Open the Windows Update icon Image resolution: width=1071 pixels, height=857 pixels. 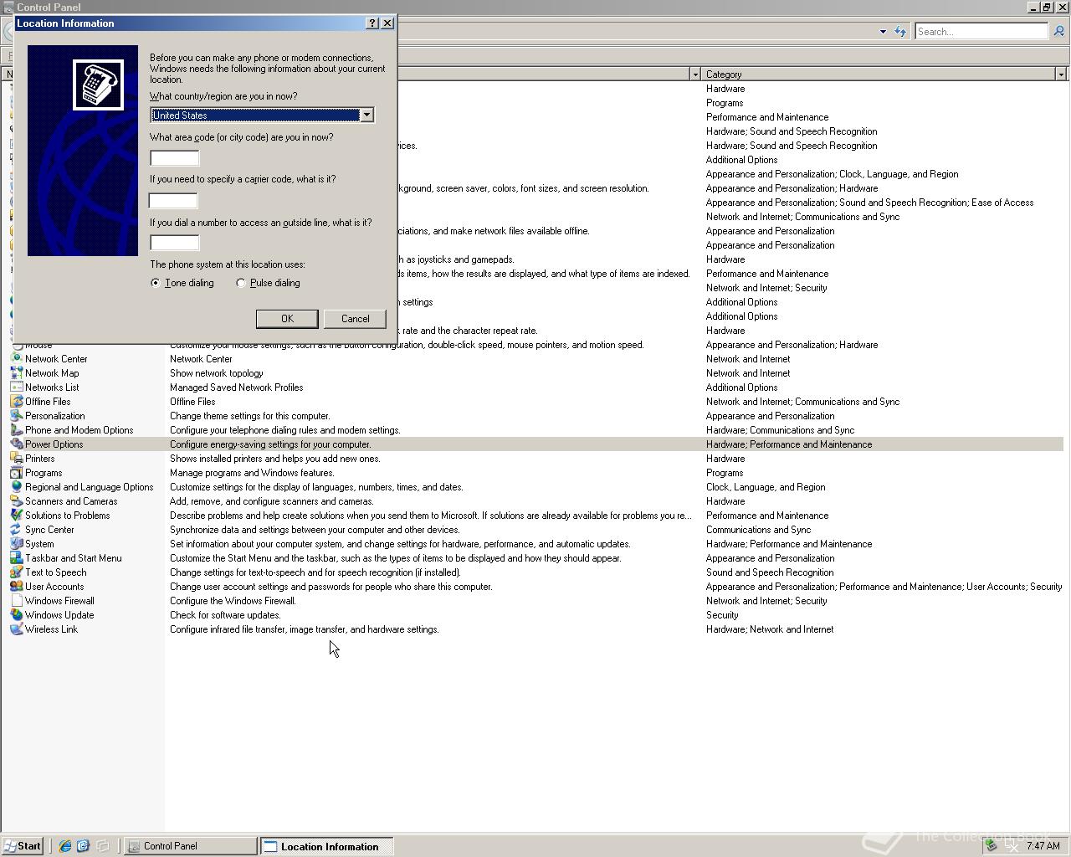coord(16,615)
